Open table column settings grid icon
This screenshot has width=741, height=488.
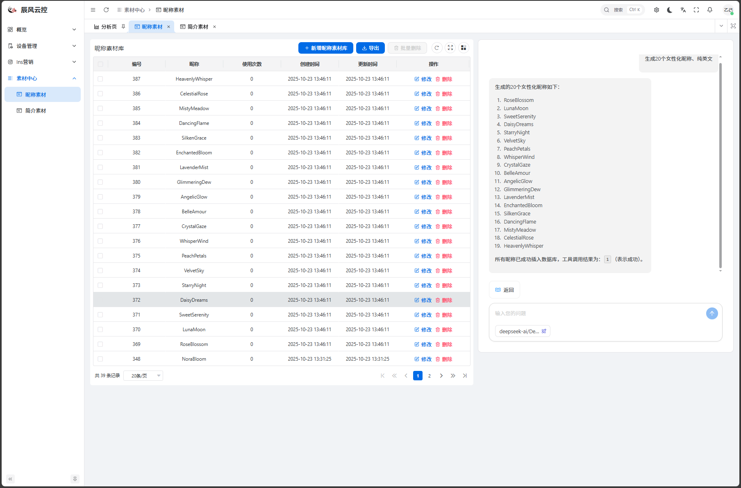pyautogui.click(x=464, y=48)
